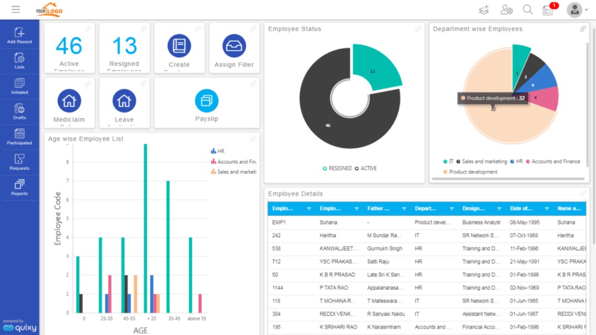Click the add-layers icon in the top bar
This screenshot has width=596, height=335.
coord(484,9)
